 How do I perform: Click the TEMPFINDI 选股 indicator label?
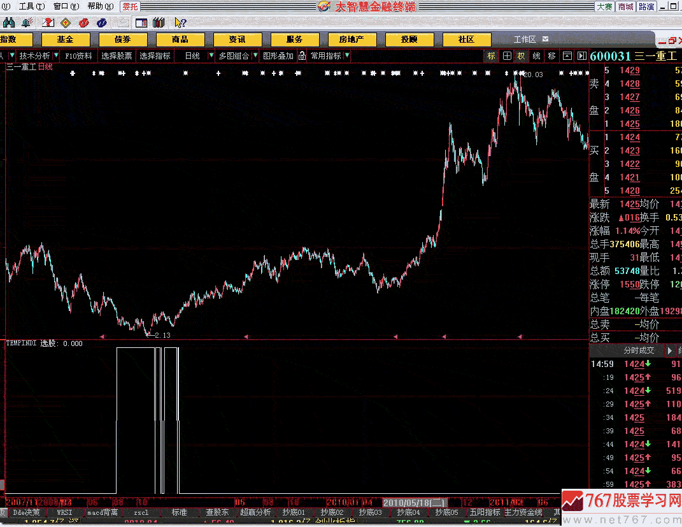pos(45,343)
